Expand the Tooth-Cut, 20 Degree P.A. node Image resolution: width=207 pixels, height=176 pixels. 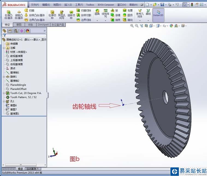4,93
